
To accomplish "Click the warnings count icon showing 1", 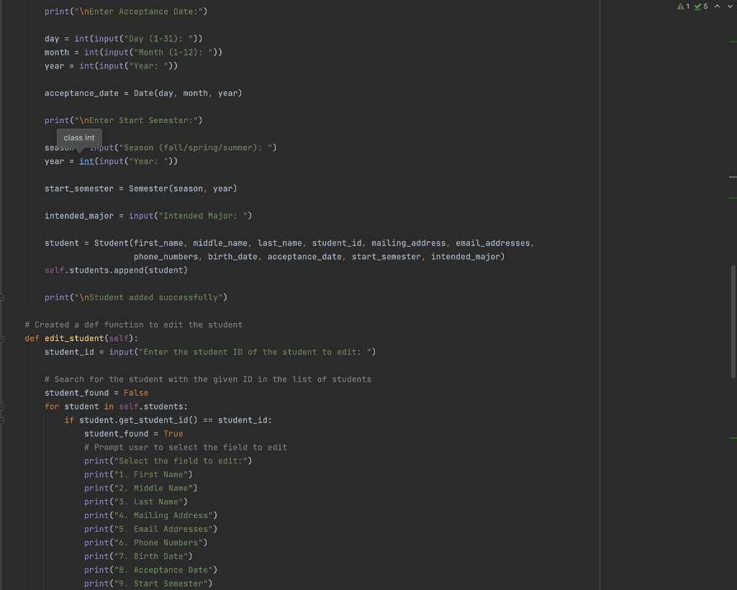I will (684, 6).
